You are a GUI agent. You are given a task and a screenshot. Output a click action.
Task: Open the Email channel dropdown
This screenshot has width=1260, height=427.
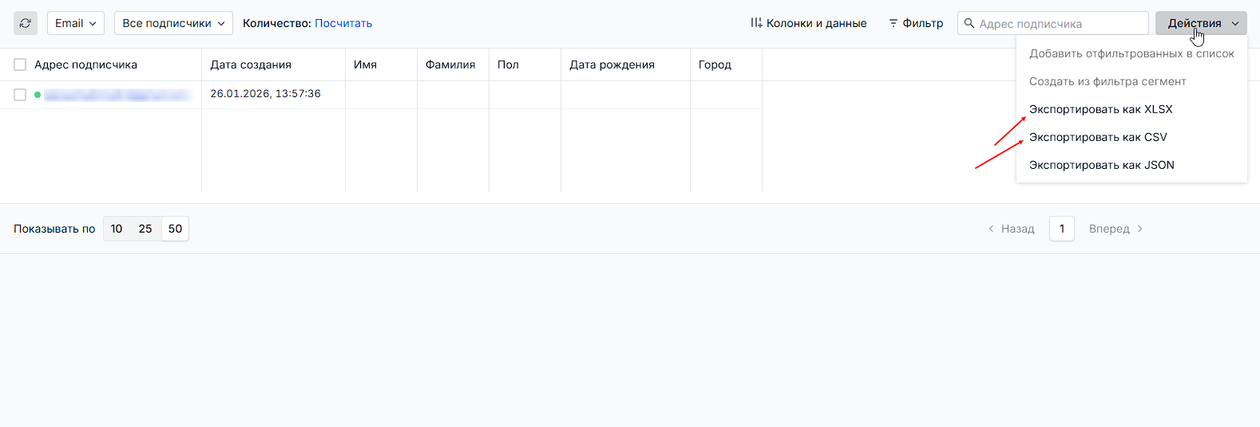click(x=75, y=23)
